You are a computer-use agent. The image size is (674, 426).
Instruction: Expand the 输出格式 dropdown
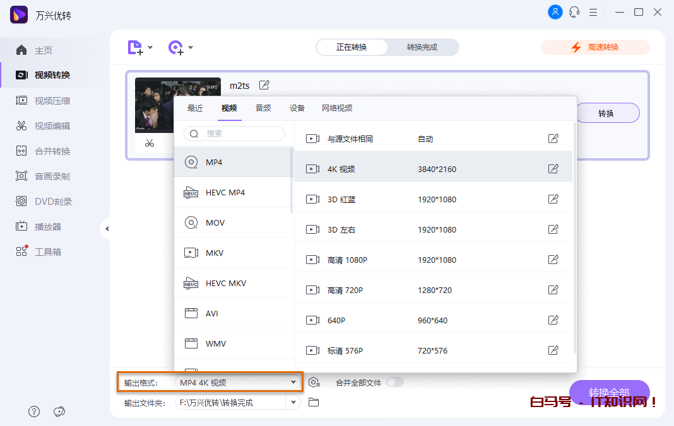click(293, 383)
